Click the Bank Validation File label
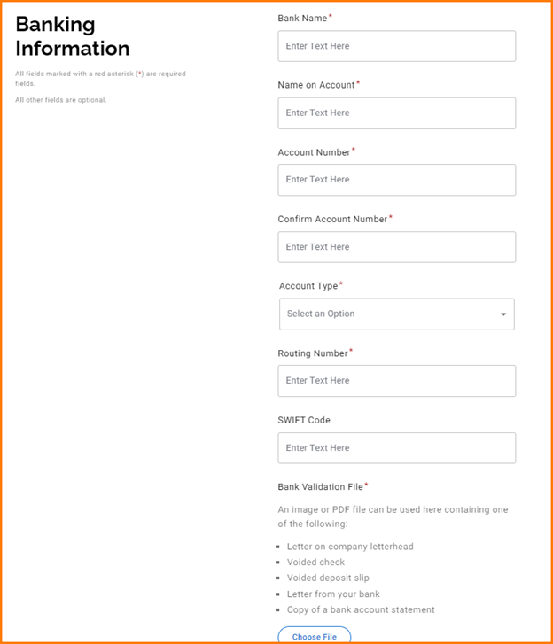Viewport: 553px width, 644px height. (321, 487)
